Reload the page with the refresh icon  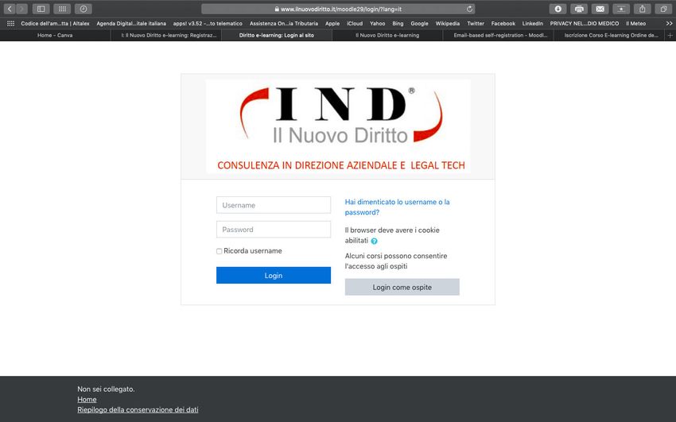469,9
